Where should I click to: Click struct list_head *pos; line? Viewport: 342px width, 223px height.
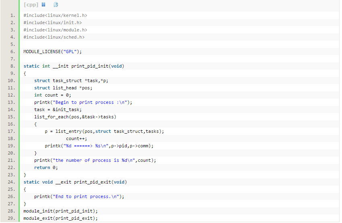coord(63,88)
